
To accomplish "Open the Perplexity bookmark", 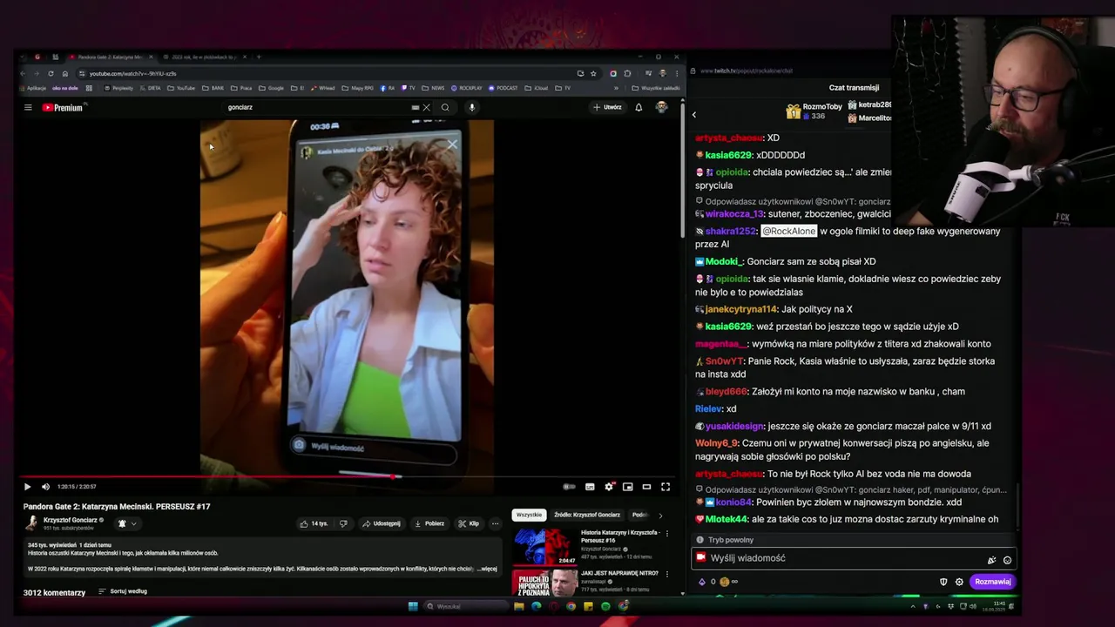I will pyautogui.click(x=118, y=88).
